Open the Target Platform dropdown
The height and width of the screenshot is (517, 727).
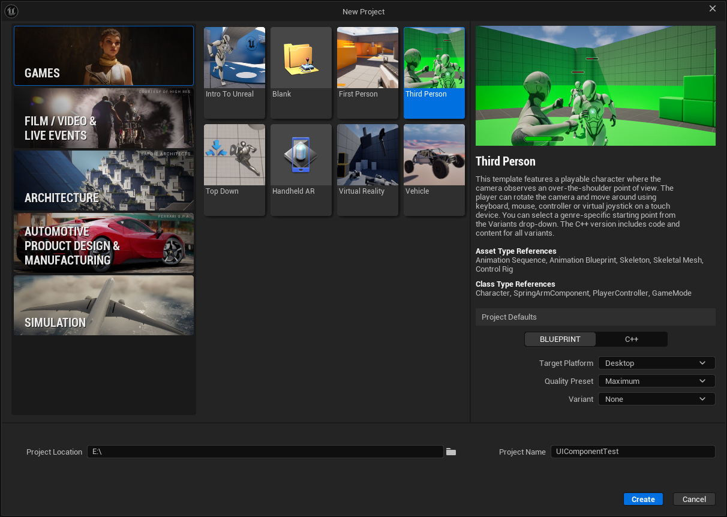657,363
